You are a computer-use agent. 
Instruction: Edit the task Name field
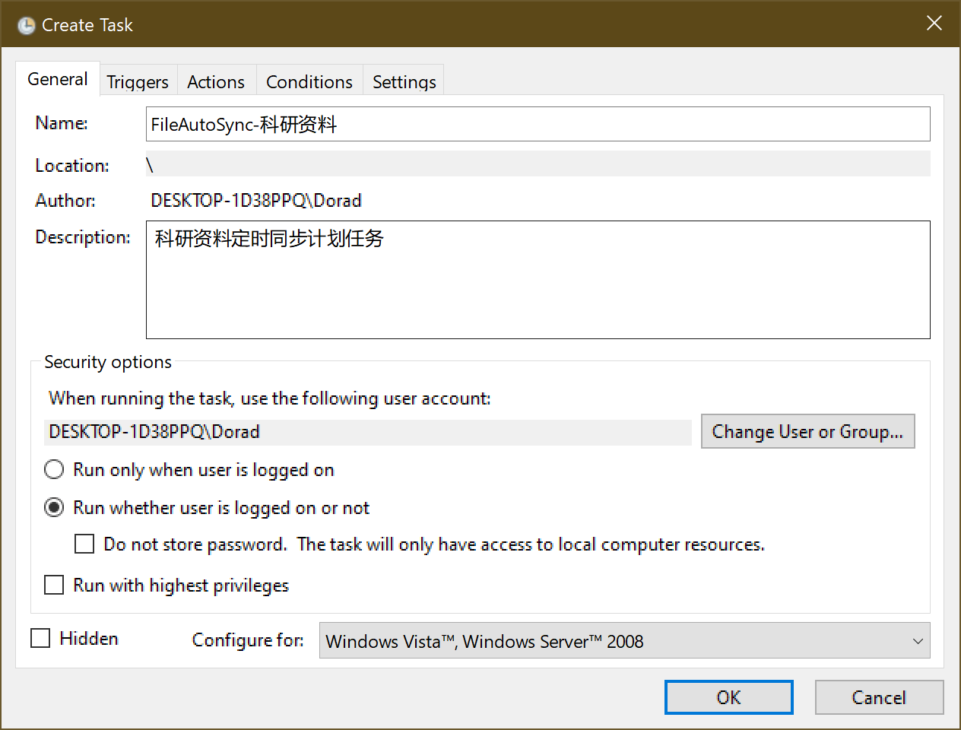tap(538, 124)
